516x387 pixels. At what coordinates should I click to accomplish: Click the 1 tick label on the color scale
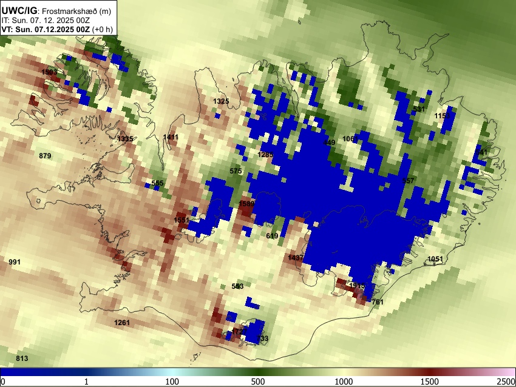point(87,382)
